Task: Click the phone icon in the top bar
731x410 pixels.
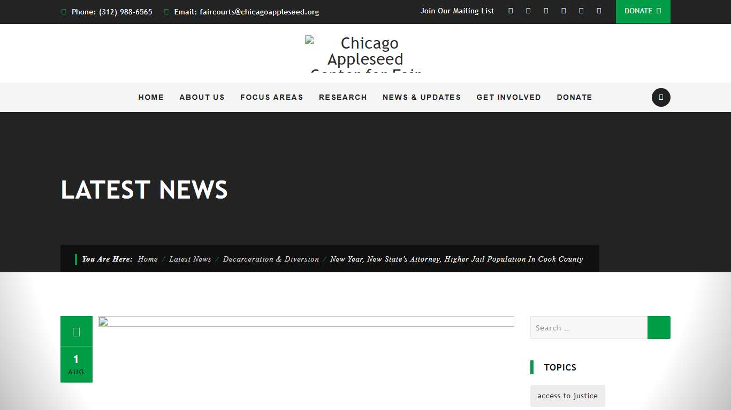Action: pos(64,11)
